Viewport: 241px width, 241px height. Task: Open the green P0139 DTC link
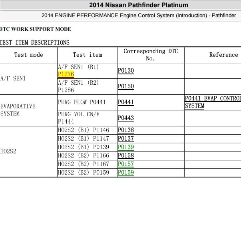coord(126,147)
